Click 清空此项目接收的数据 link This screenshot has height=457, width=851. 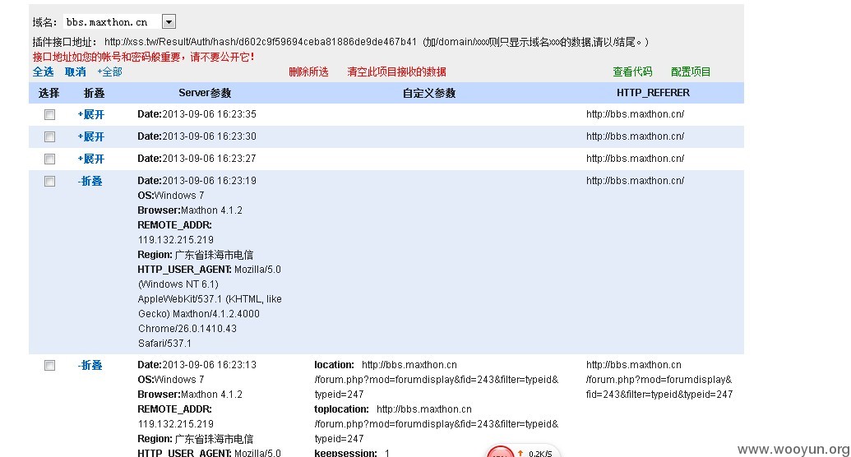click(x=396, y=72)
